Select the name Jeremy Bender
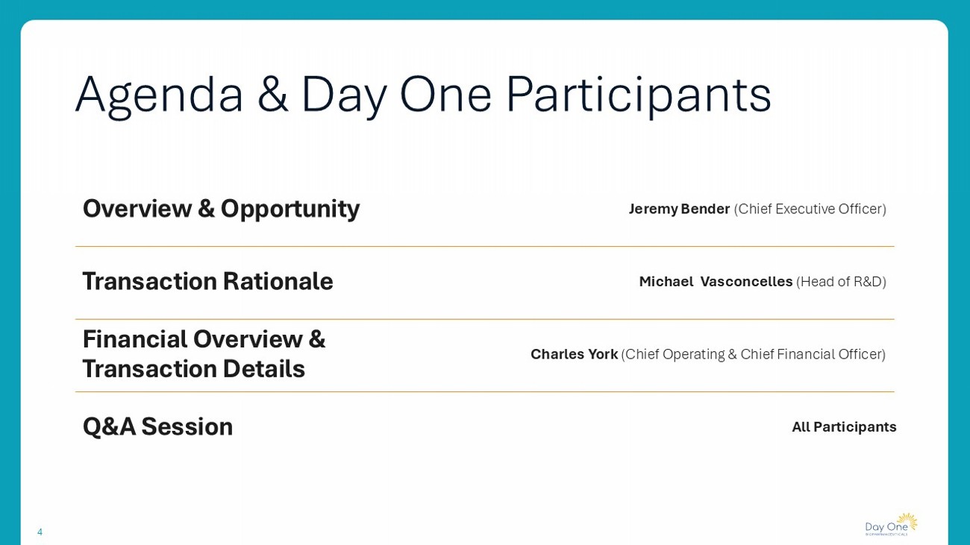The width and height of the screenshot is (970, 545). tap(679, 209)
